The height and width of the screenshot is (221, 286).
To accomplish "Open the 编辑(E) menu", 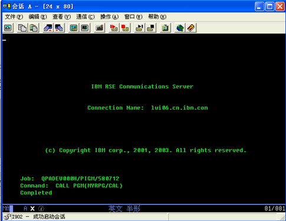I will tap(38, 17).
